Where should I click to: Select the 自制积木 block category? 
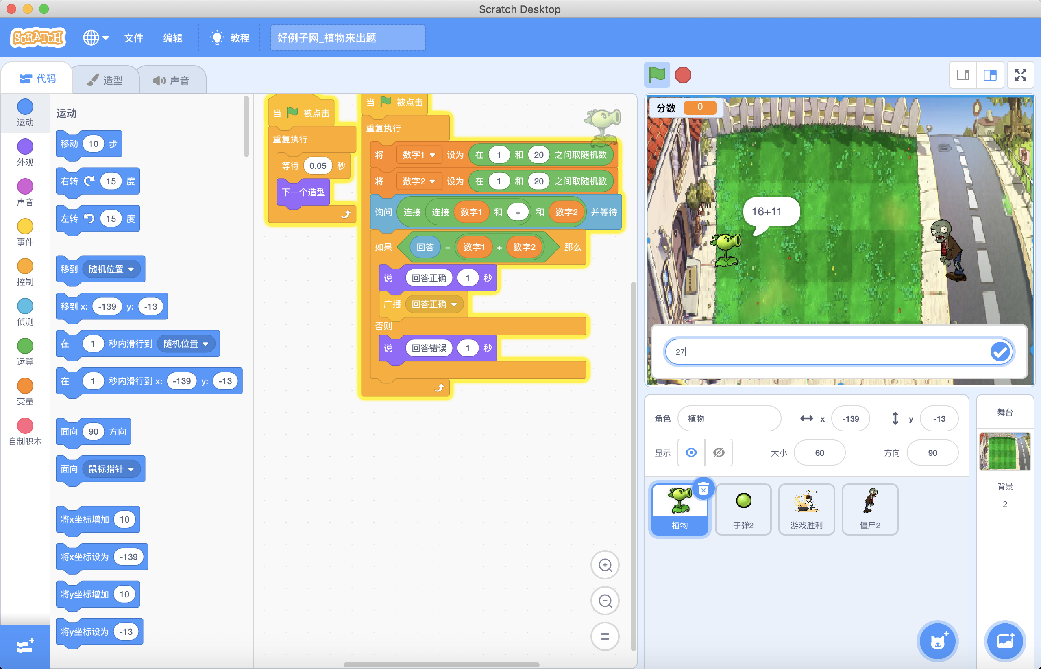[x=25, y=432]
